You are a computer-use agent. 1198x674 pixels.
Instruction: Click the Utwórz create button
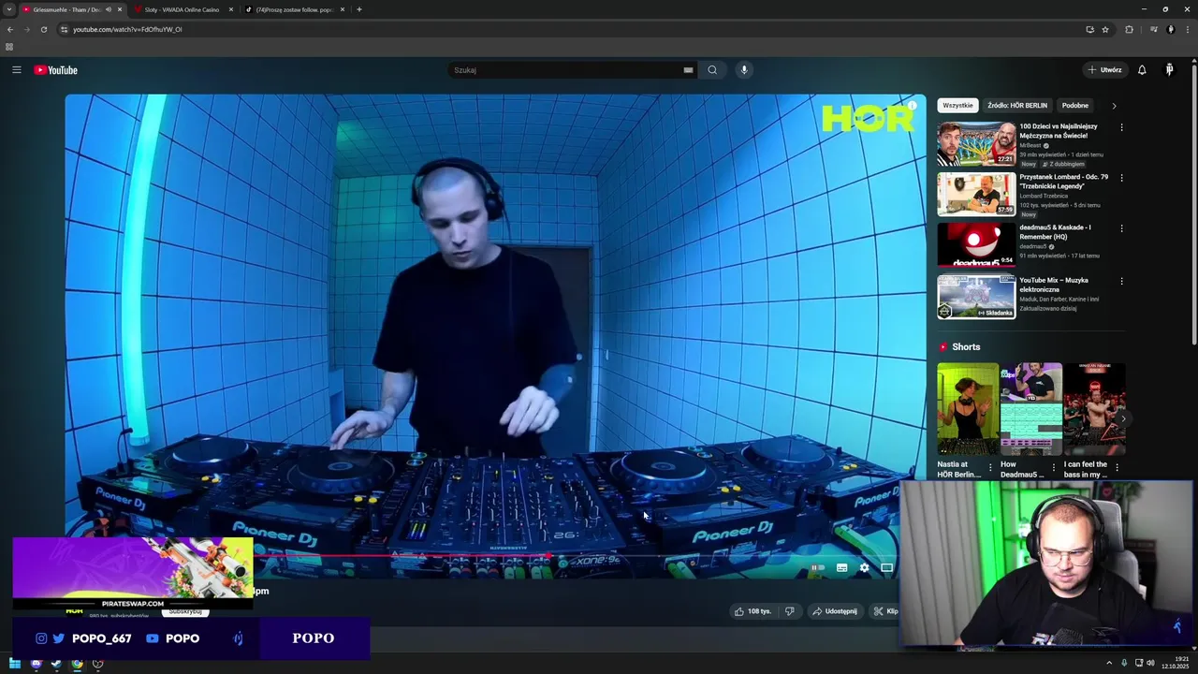[1104, 70]
